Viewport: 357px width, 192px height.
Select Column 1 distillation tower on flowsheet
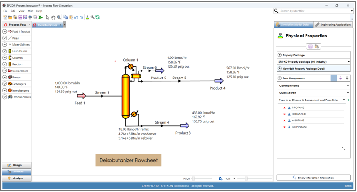(x=125, y=96)
